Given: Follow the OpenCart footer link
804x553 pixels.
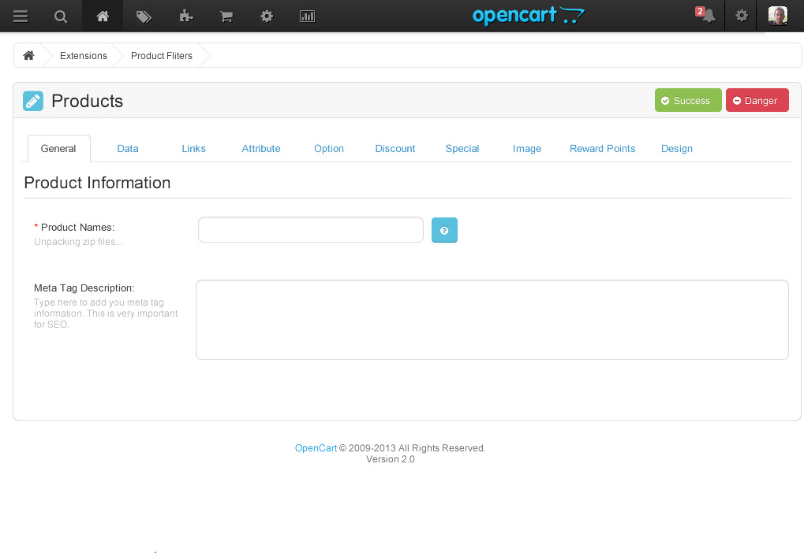Looking at the screenshot, I should 316,448.
